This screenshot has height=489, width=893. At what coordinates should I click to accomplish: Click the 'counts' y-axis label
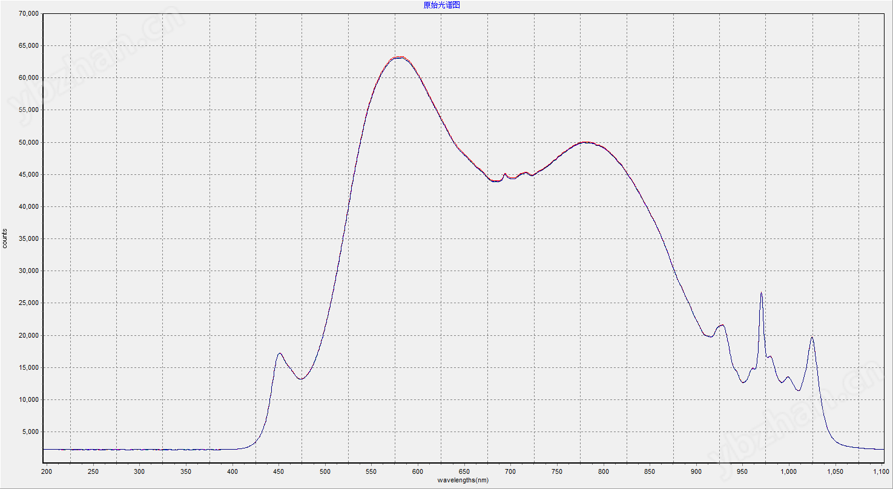click(5, 238)
